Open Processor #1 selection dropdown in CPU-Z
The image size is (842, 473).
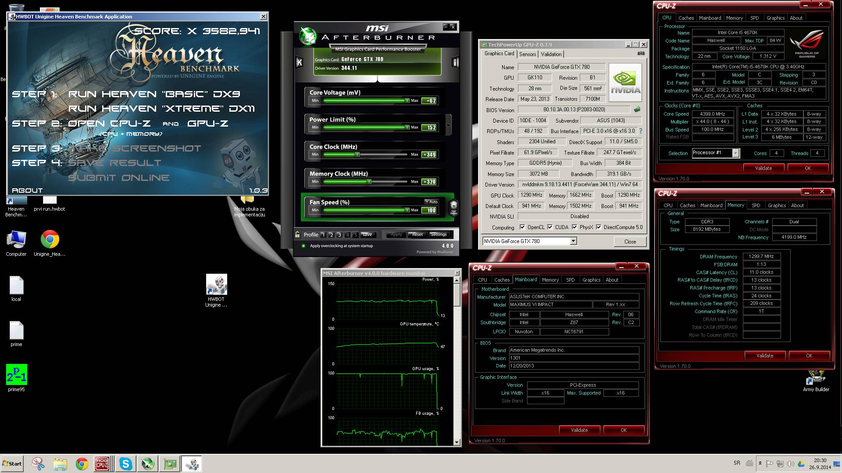pyautogui.click(x=735, y=153)
